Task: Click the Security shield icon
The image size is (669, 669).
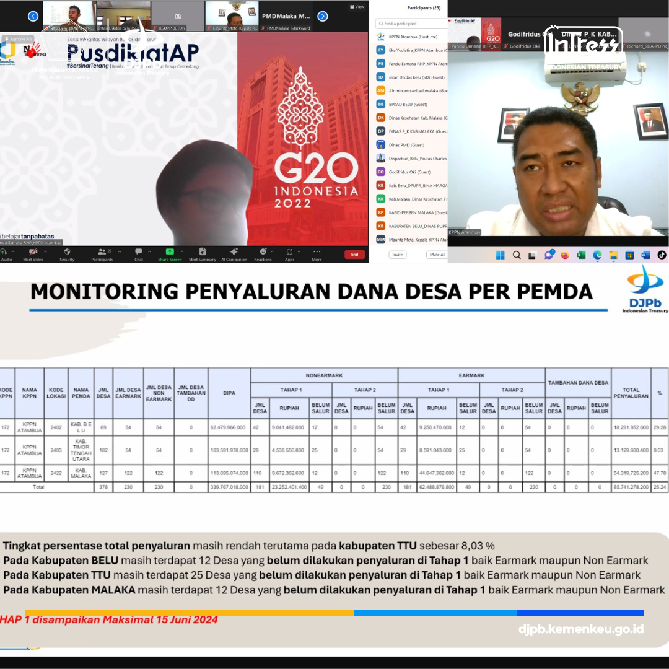Action: [67, 252]
